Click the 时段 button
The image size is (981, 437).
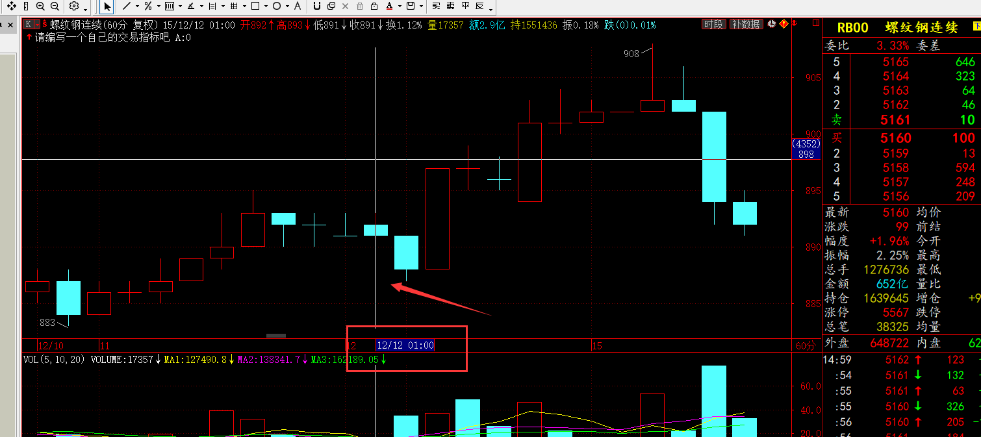click(x=713, y=24)
